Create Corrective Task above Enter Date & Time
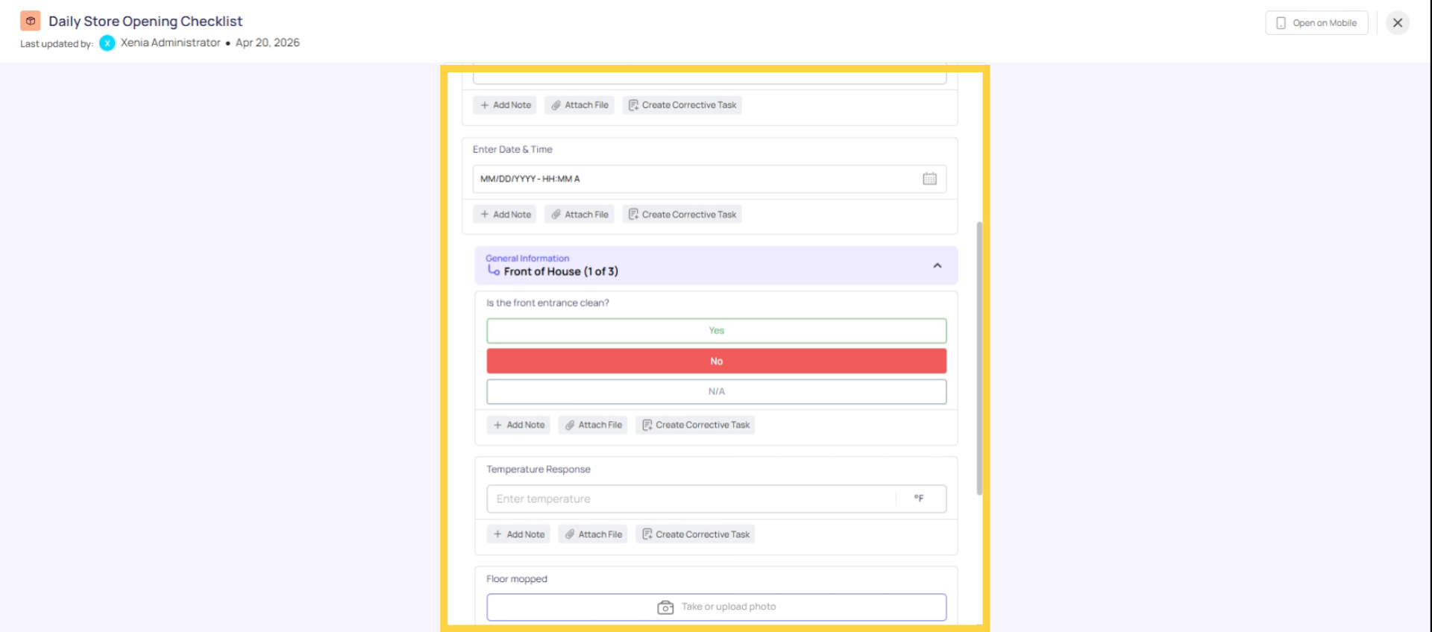Viewport: 1432px width, 632px height. point(682,105)
